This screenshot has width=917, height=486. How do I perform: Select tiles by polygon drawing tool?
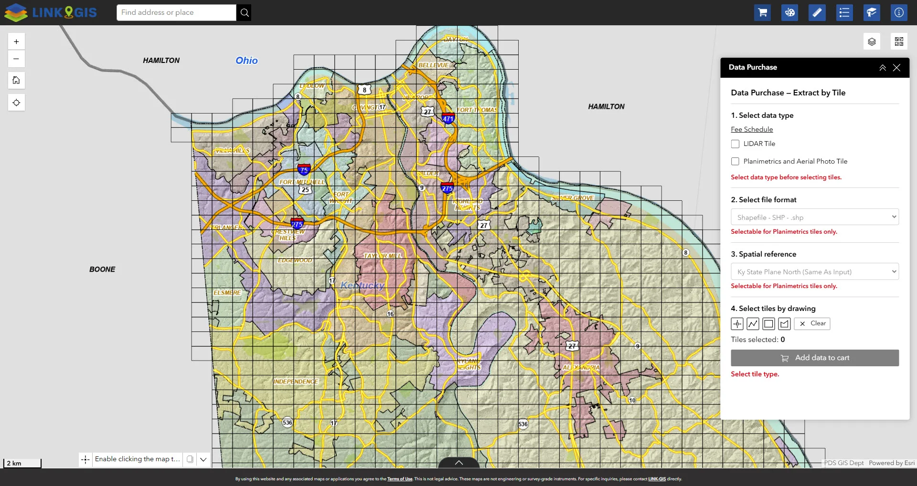[x=784, y=324]
